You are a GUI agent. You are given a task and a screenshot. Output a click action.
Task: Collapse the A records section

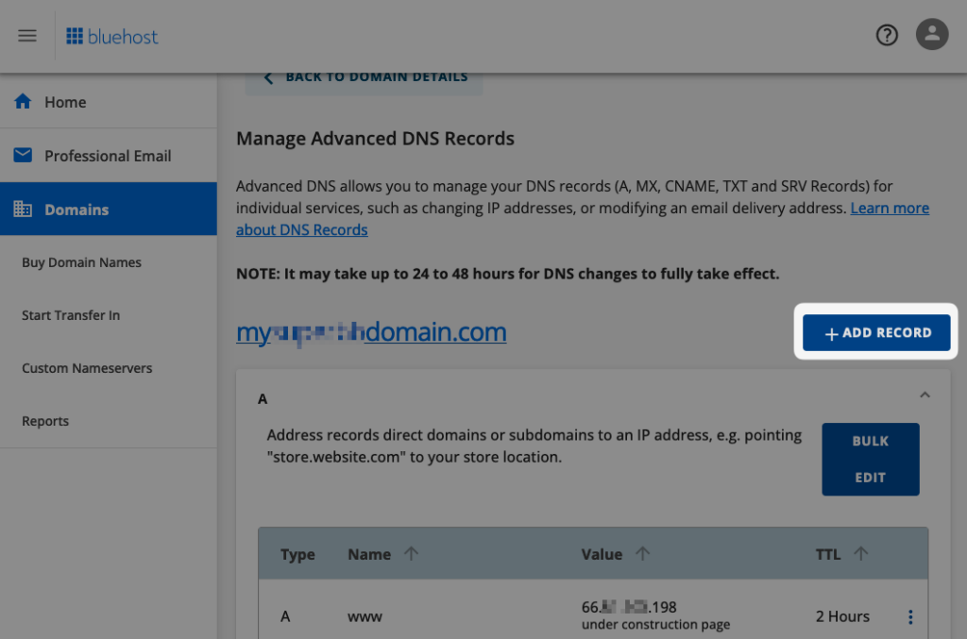click(925, 395)
